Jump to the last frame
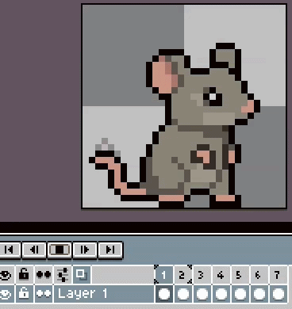Viewport: 292px width, 309px height. click(110, 250)
